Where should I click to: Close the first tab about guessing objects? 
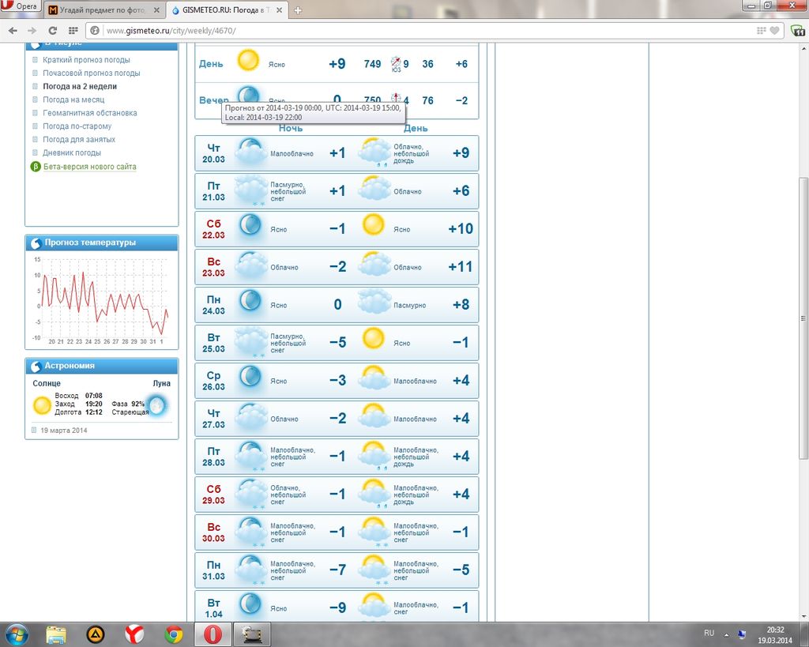coord(158,10)
